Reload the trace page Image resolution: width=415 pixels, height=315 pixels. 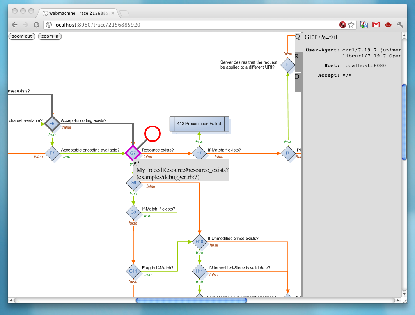pos(37,25)
